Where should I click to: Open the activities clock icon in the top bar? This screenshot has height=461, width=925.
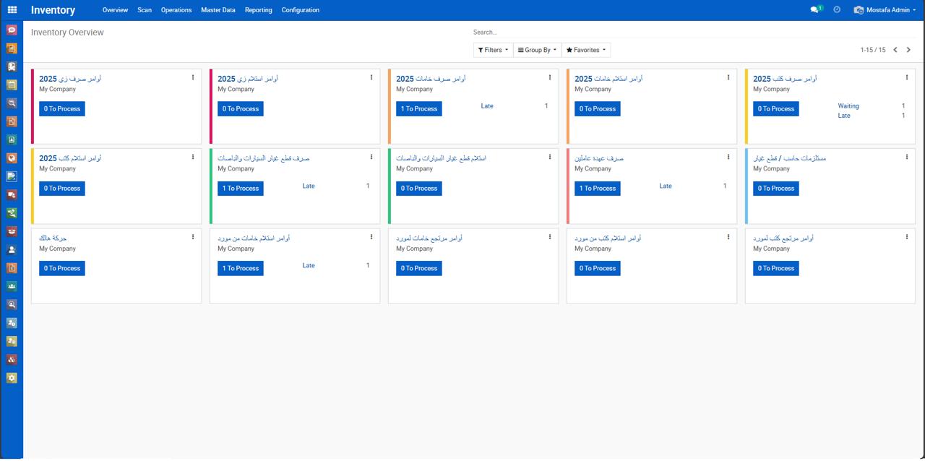[836, 9]
